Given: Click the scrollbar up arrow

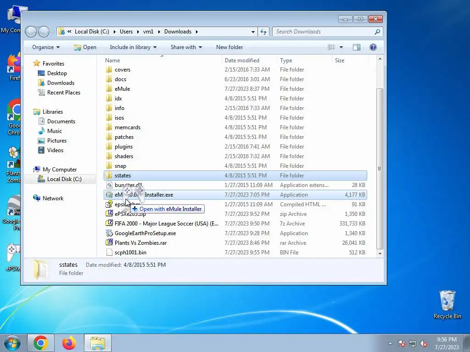Looking at the screenshot, I should coord(380,59).
